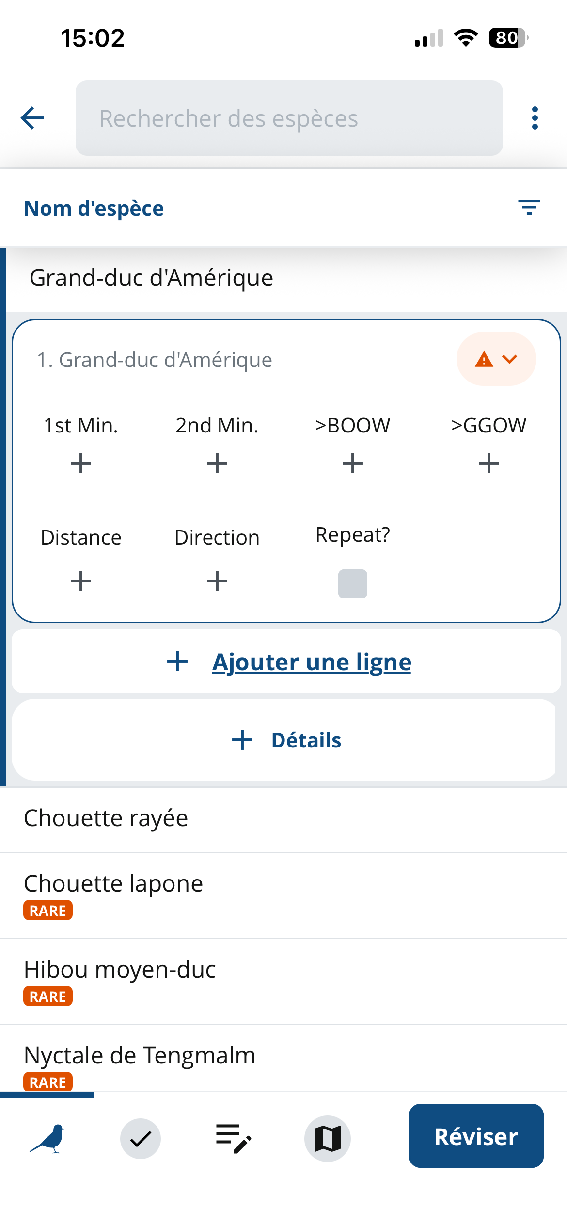
Task: Tap the checkmark icon in bottom bar
Action: pyautogui.click(x=141, y=1138)
